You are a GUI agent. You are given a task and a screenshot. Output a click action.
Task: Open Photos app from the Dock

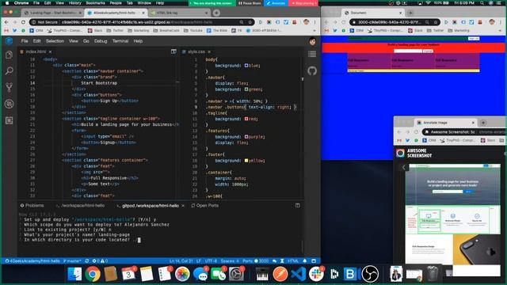[182, 274]
